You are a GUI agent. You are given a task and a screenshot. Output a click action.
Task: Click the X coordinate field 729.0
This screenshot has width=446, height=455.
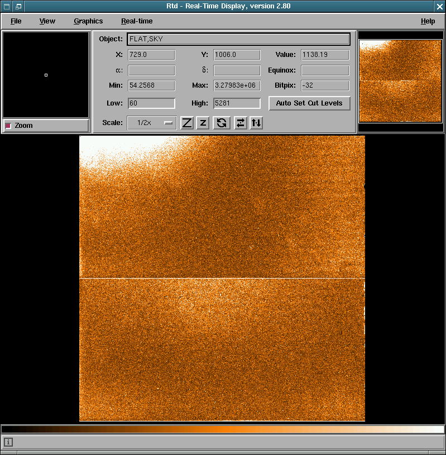151,55
